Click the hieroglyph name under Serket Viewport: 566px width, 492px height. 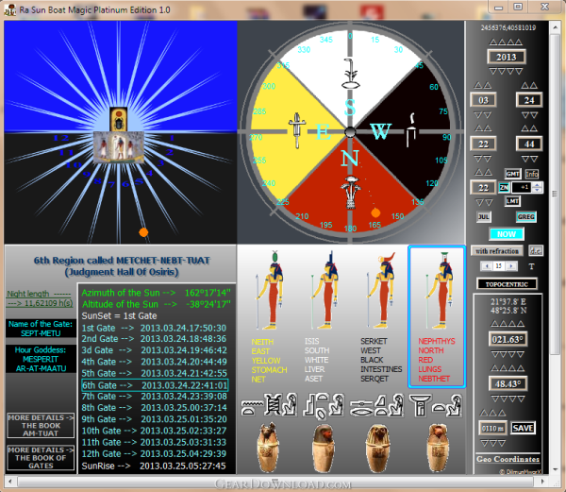(376, 406)
